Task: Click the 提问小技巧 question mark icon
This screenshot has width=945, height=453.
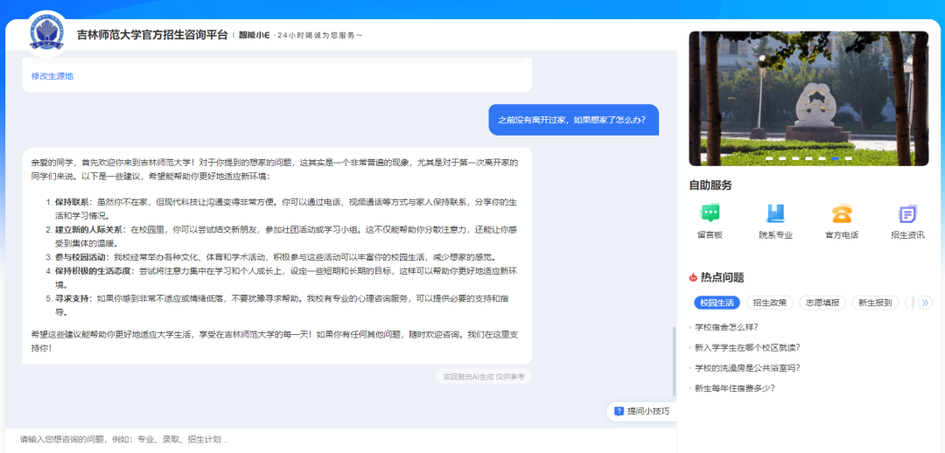Action: [619, 411]
